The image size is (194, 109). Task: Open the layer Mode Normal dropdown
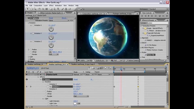[x=78, y=74]
